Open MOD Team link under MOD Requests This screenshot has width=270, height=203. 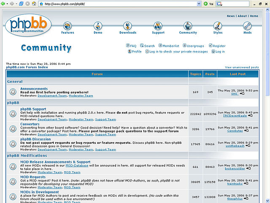pos(72,187)
